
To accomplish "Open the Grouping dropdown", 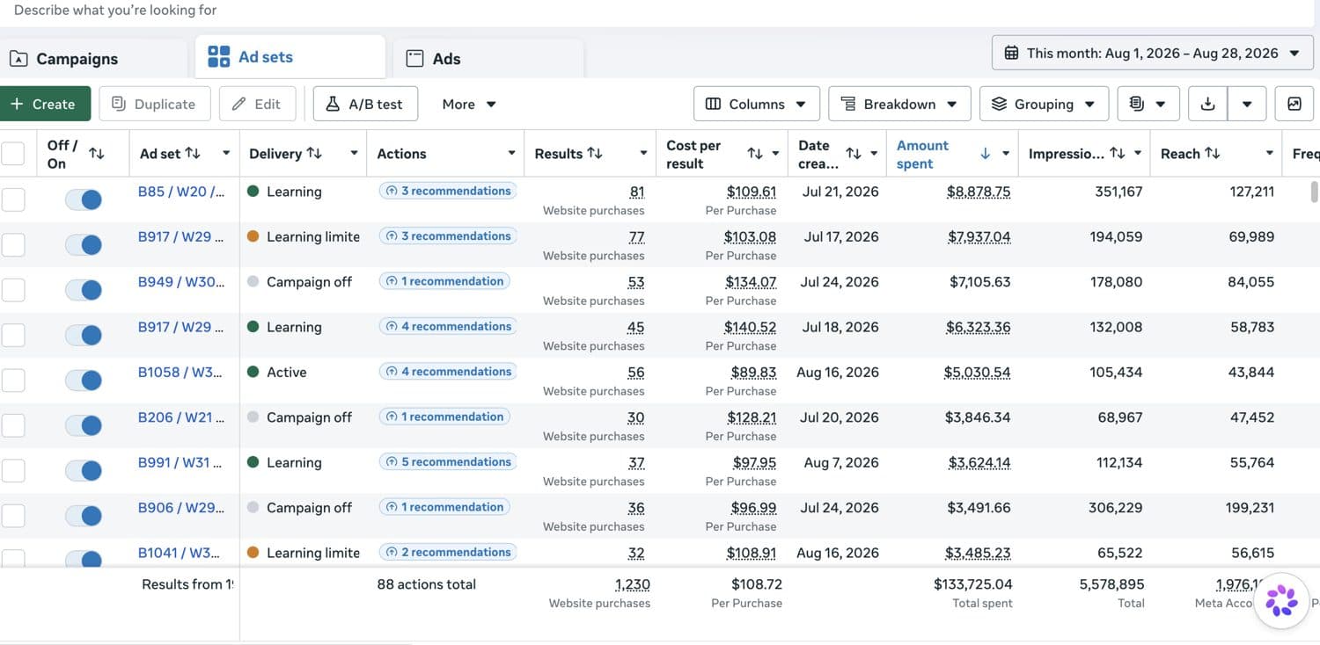I will tap(1044, 104).
